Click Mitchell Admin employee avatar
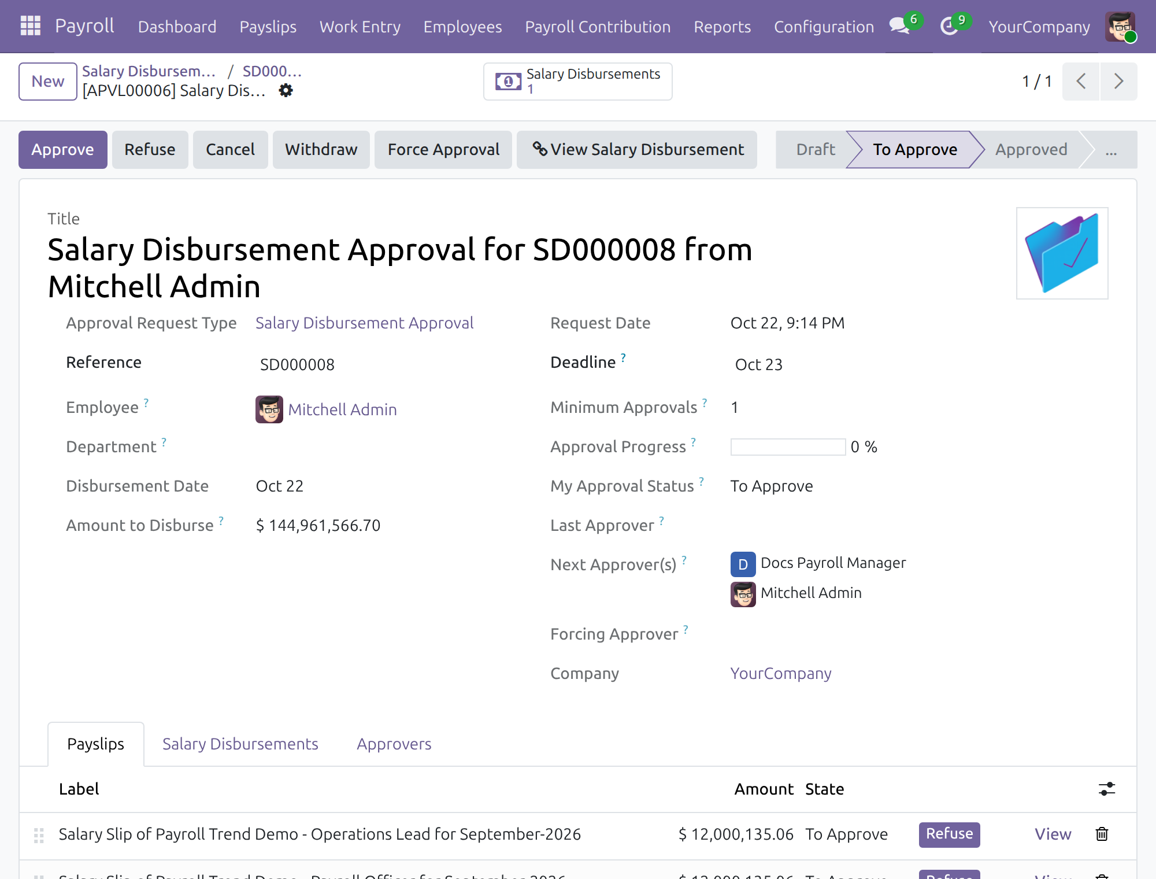1156x879 pixels. coord(269,409)
